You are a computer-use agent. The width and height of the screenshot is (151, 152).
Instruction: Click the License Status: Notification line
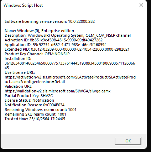29,100
